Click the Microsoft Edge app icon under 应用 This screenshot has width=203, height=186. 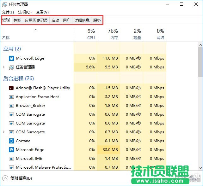click(x=11, y=58)
